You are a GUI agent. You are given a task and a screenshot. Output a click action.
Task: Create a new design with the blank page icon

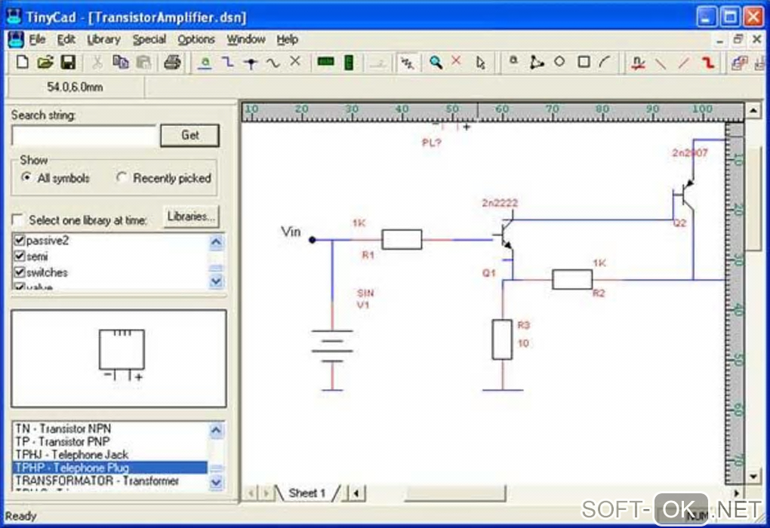coord(22,63)
